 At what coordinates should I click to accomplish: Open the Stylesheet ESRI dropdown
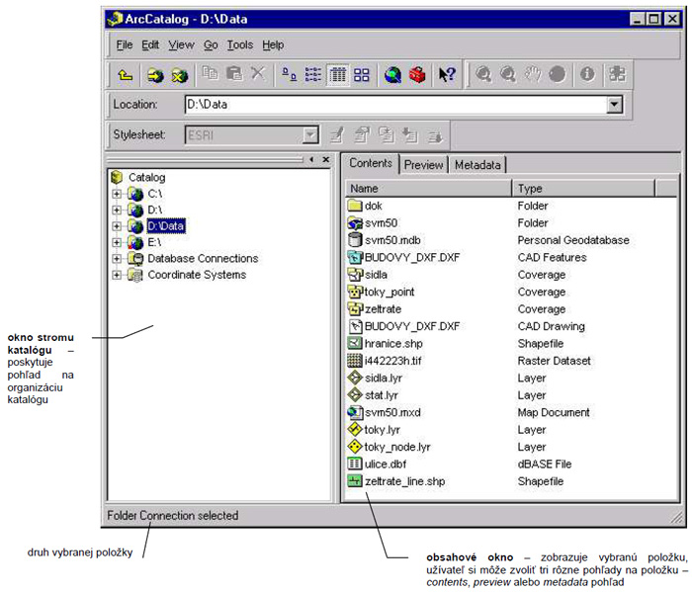coord(310,135)
